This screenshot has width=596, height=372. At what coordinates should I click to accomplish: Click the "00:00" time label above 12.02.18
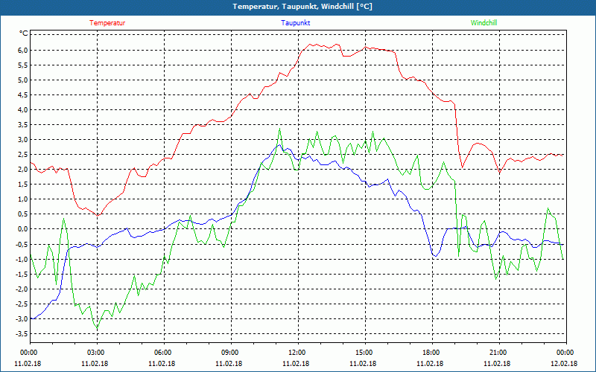565,353
